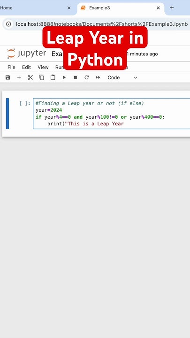This screenshot has width=190, height=338.
Task: Paste cell from the clipboard icon
Action: tap(53, 77)
